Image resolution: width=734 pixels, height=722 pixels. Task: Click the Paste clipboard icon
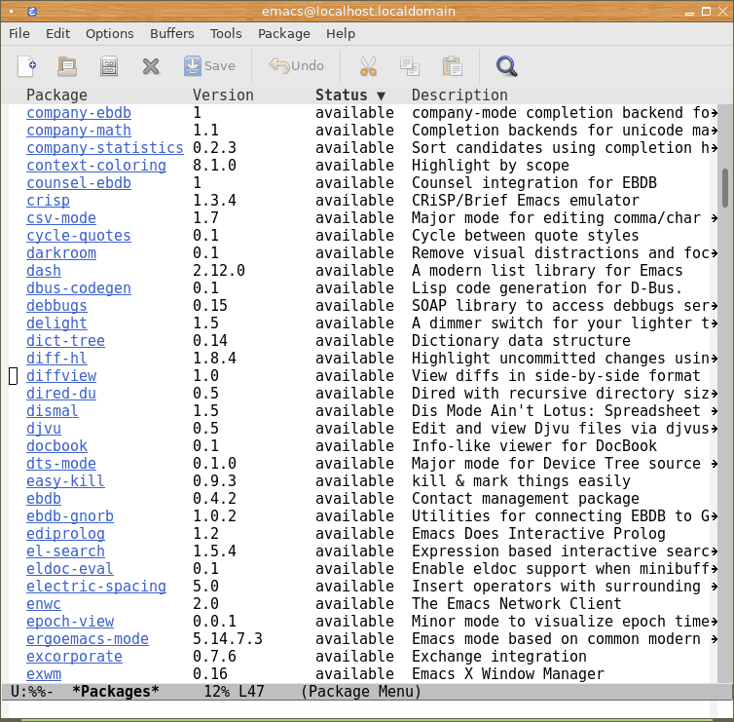coord(453,66)
